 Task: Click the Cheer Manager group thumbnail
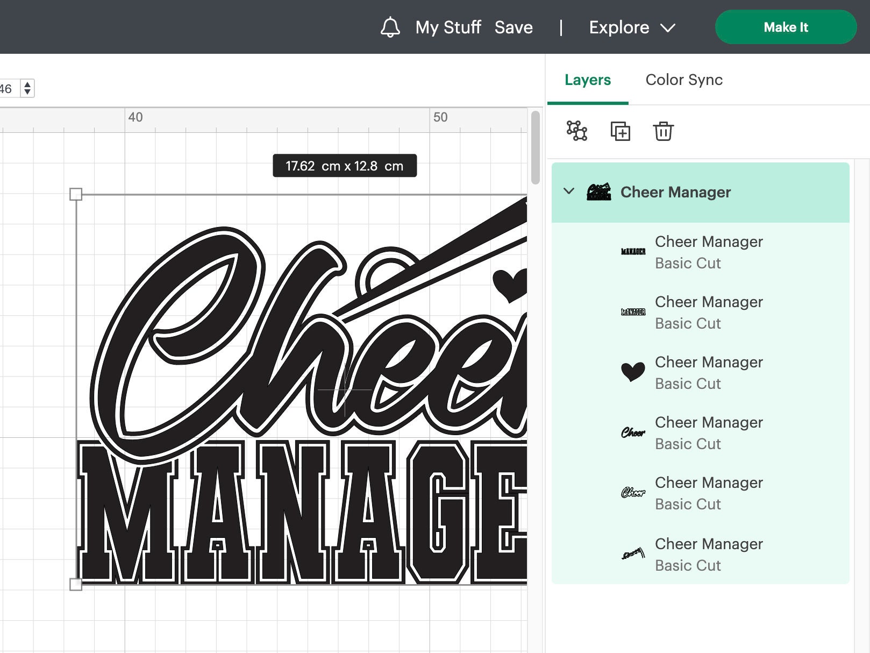point(598,191)
